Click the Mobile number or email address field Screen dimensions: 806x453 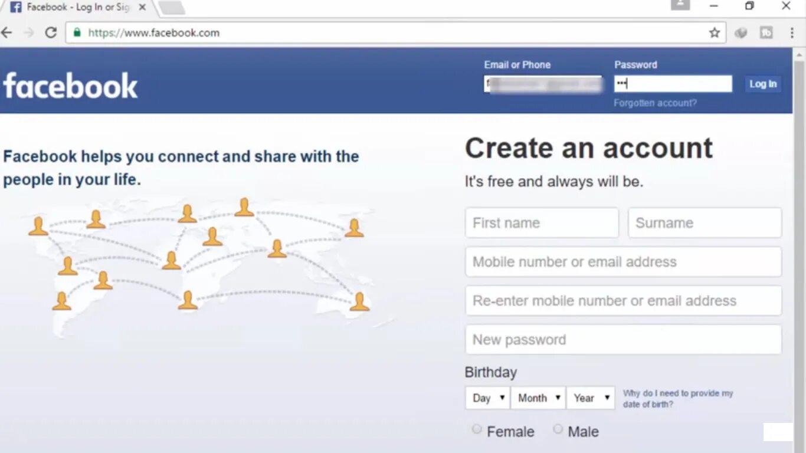coord(623,262)
